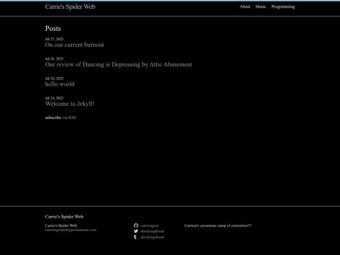This screenshot has height=255, width=340.
Task: Visit the shockingdread Tumblr username link
Action: (152, 237)
